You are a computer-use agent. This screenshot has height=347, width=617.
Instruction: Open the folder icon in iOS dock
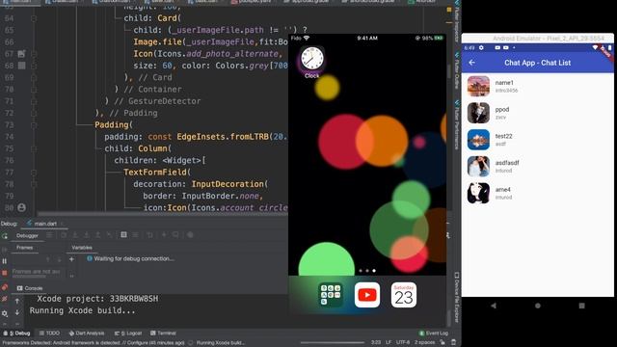coord(331,295)
